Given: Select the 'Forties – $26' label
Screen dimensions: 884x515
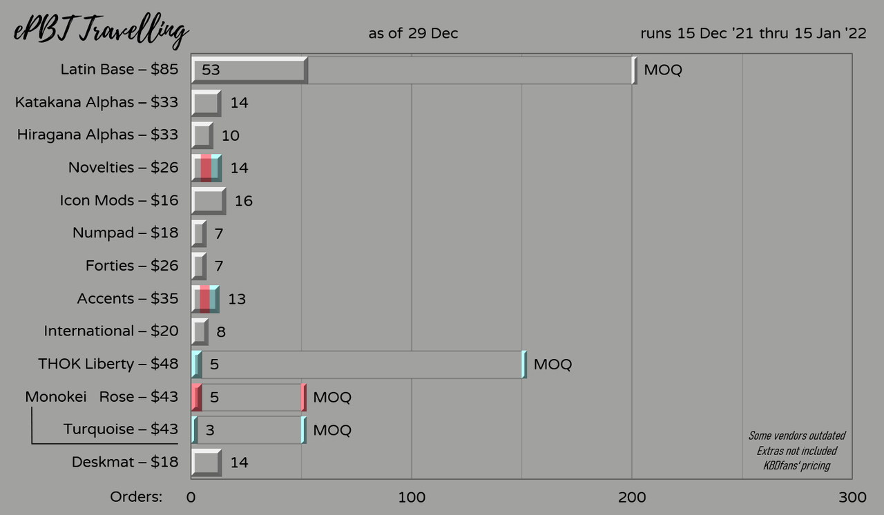Looking at the screenshot, I should (132, 266).
